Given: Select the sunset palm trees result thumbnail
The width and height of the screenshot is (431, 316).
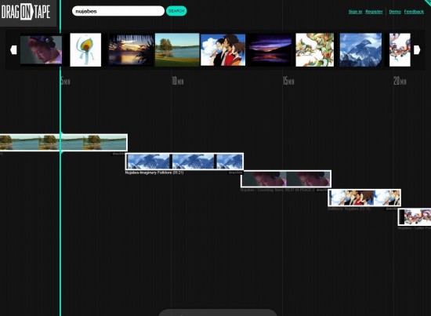Looking at the screenshot, I should [132, 49].
